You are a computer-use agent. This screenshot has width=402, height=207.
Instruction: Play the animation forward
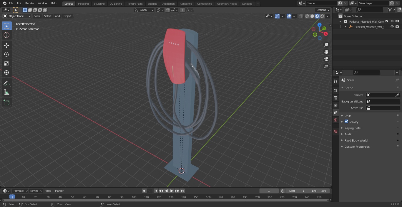[x=172, y=191]
